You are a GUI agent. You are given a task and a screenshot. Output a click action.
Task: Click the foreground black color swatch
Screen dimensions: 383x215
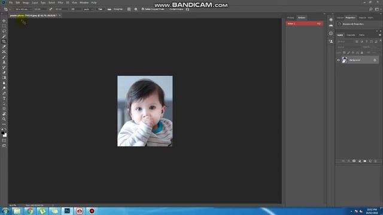2,133
